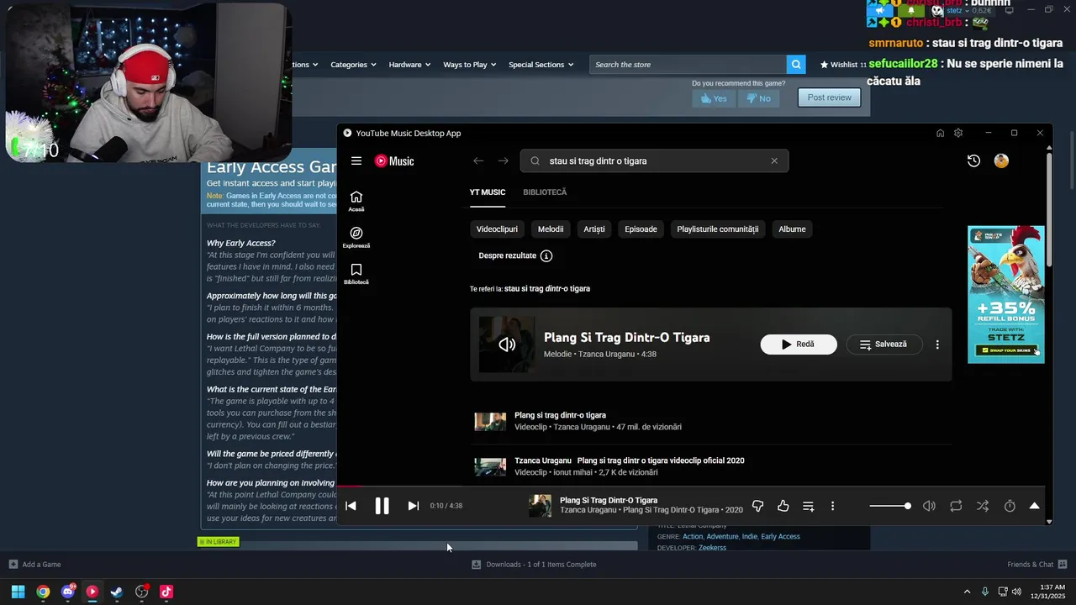This screenshot has height=605, width=1076.
Task: Filter results by Videoclipuri
Action: (x=497, y=229)
